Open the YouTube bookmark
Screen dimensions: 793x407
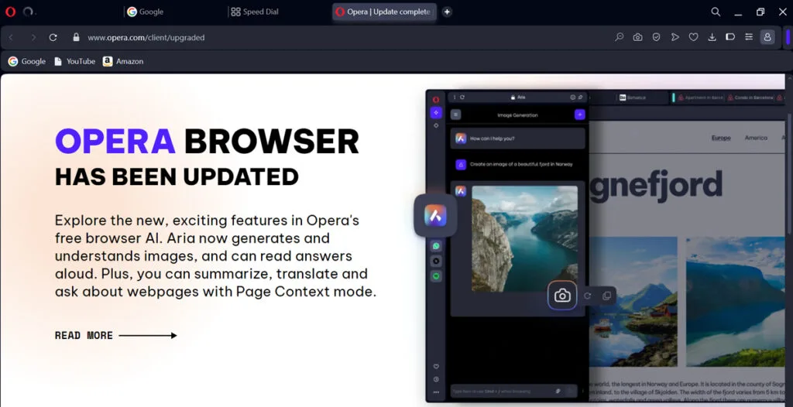pyautogui.click(x=75, y=61)
